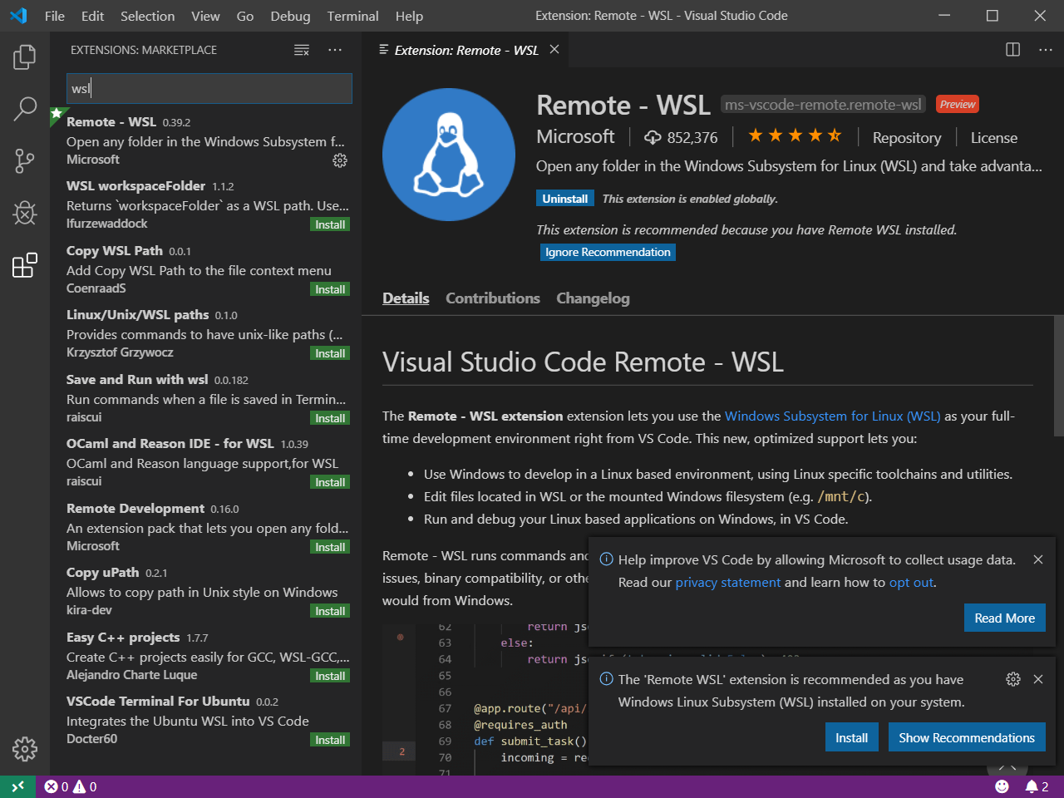Install the WSL workspaceFolder extension

(x=330, y=224)
